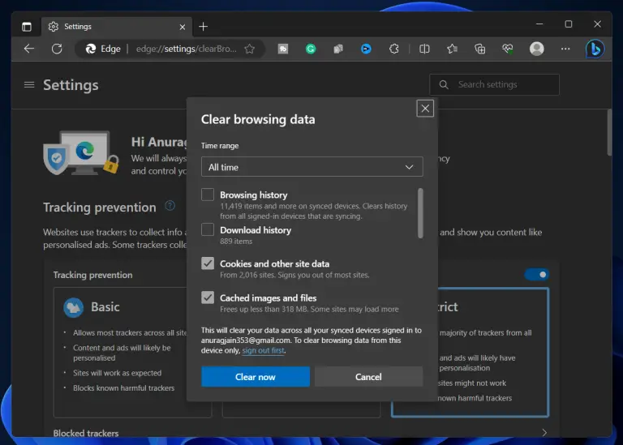Open the Time range dropdown

point(311,167)
